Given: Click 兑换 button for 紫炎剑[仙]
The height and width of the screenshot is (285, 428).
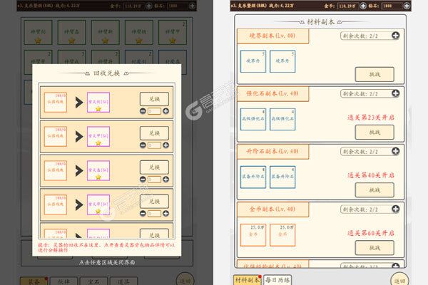Looking at the screenshot, I should (x=154, y=99).
